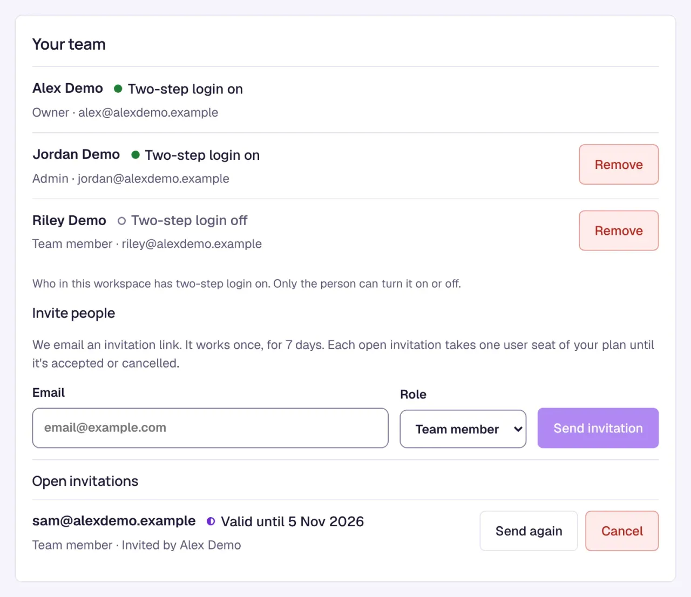Click Jordan's "Two-step login on" status text
This screenshot has height=597, width=691.
[202, 155]
